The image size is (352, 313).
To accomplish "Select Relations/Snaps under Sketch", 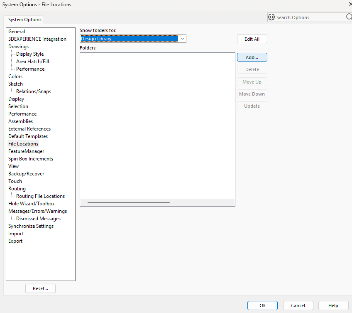I will coord(34,91).
